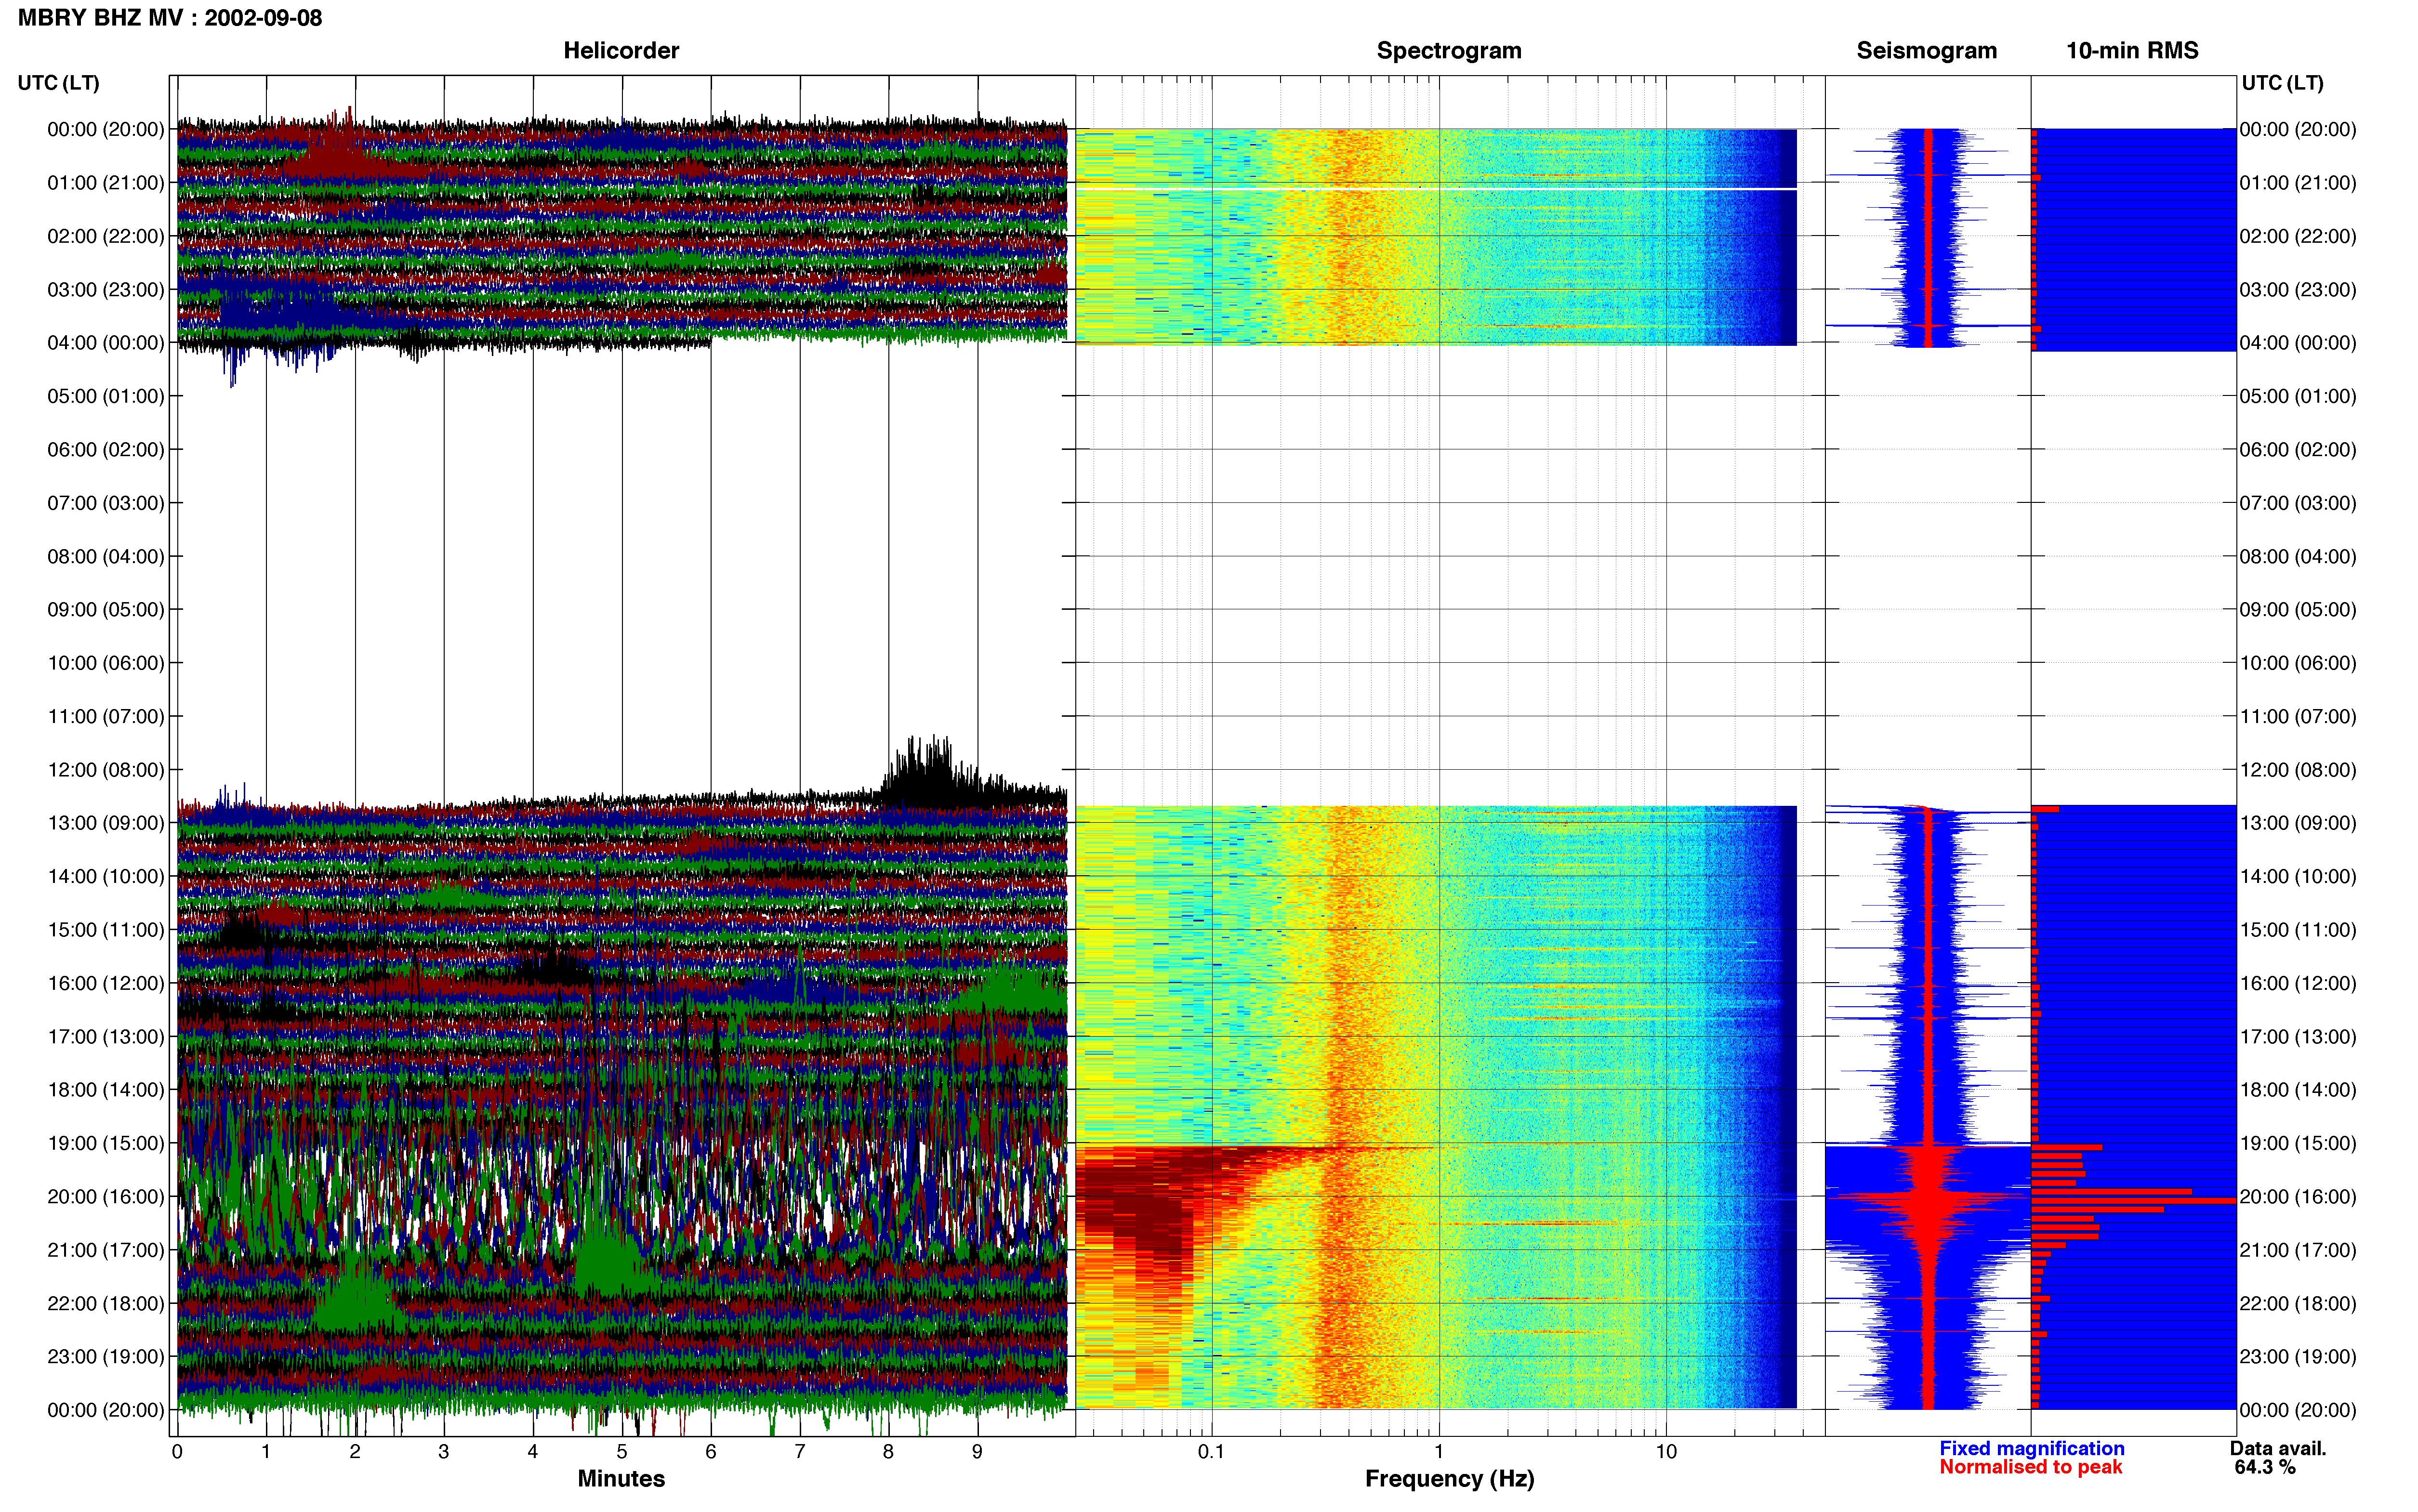Click the right '23:00 (19:00)' time label
Screen dimensions: 2418x1512
coord(2298,1357)
